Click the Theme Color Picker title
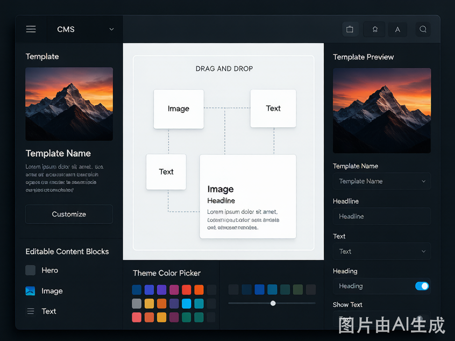The height and width of the screenshot is (341, 455). click(167, 273)
